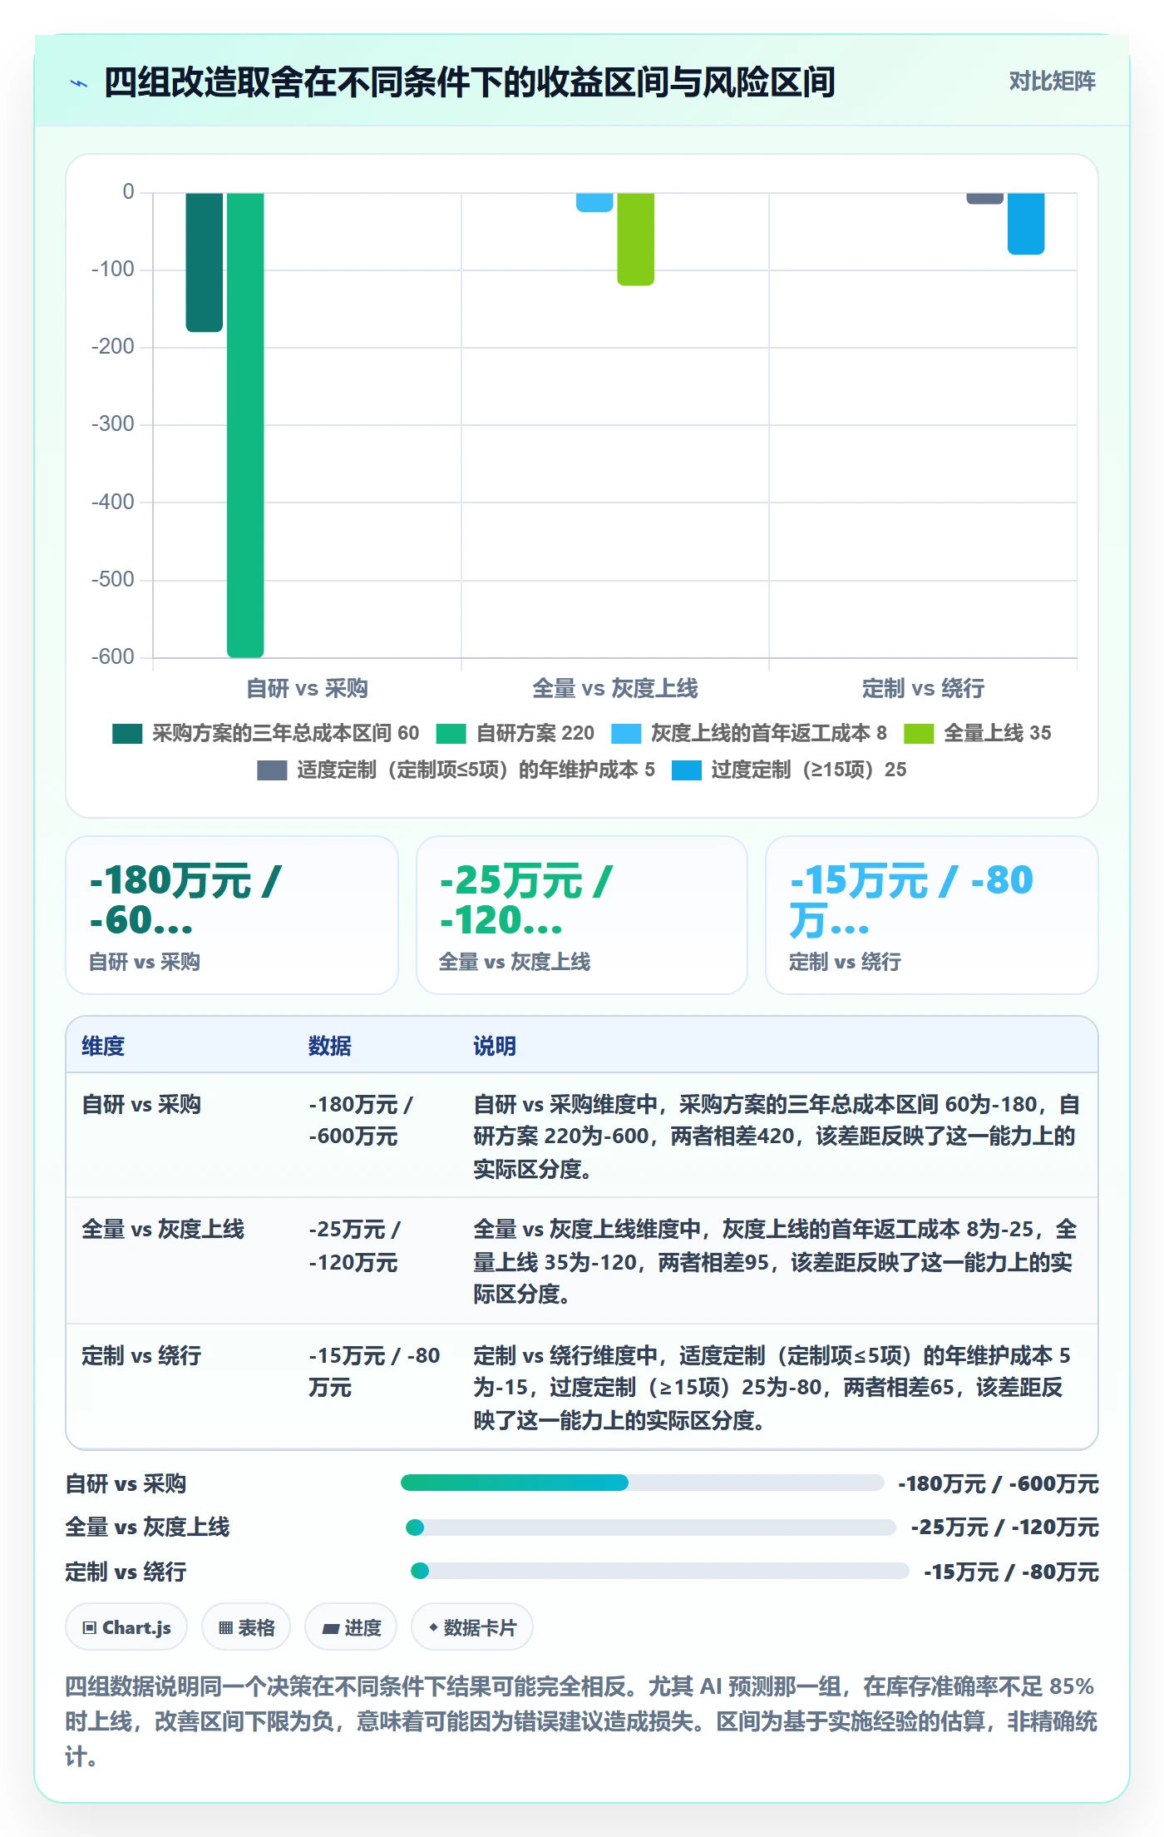The image size is (1164, 1837).
Task: Click the 维度 column header
Action: (103, 1046)
